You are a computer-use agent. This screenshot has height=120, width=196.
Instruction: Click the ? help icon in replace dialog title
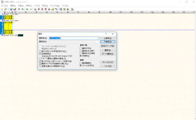tap(106, 34)
